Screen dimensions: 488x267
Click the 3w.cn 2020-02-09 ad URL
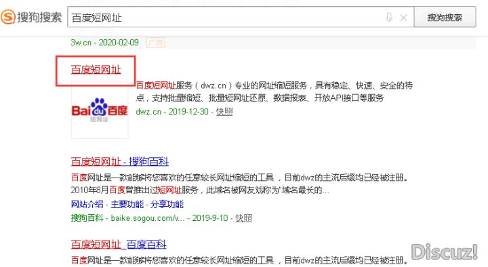coord(104,42)
